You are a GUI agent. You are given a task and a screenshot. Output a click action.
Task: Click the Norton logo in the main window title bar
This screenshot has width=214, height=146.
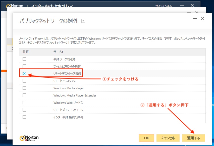tap(15, 6)
